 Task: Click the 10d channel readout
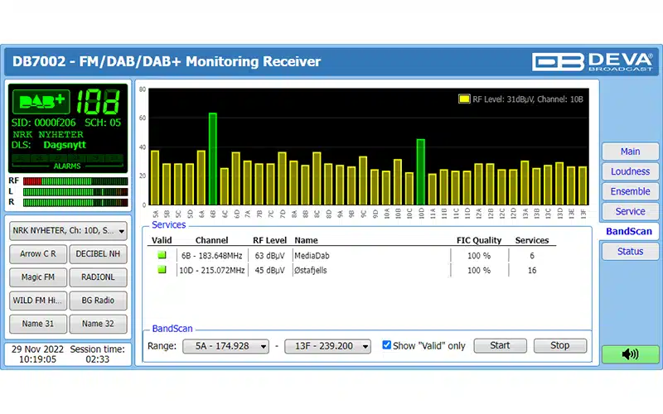(99, 102)
